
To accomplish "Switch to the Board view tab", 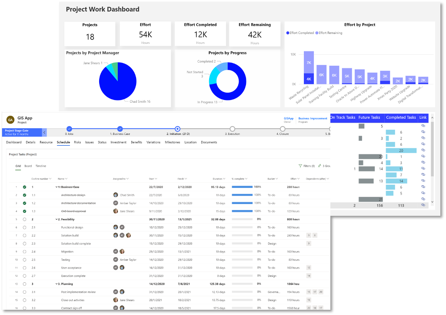I will tap(28, 166).
